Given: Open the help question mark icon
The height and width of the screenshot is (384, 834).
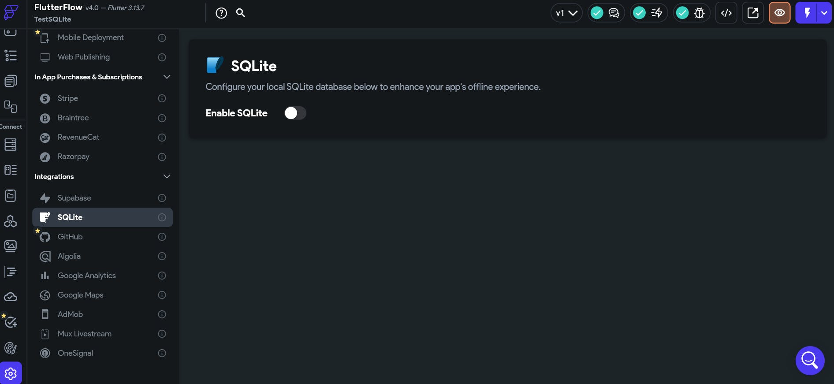Looking at the screenshot, I should click(x=221, y=13).
